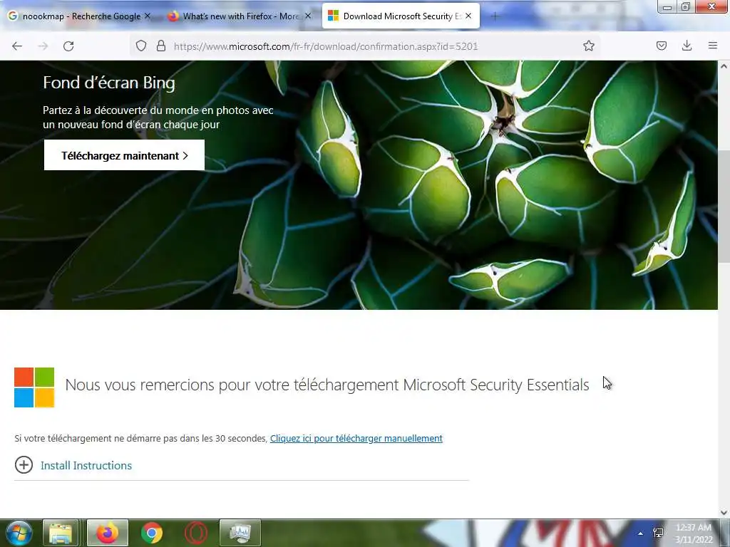Click the forward navigation arrow

pyautogui.click(x=43, y=46)
